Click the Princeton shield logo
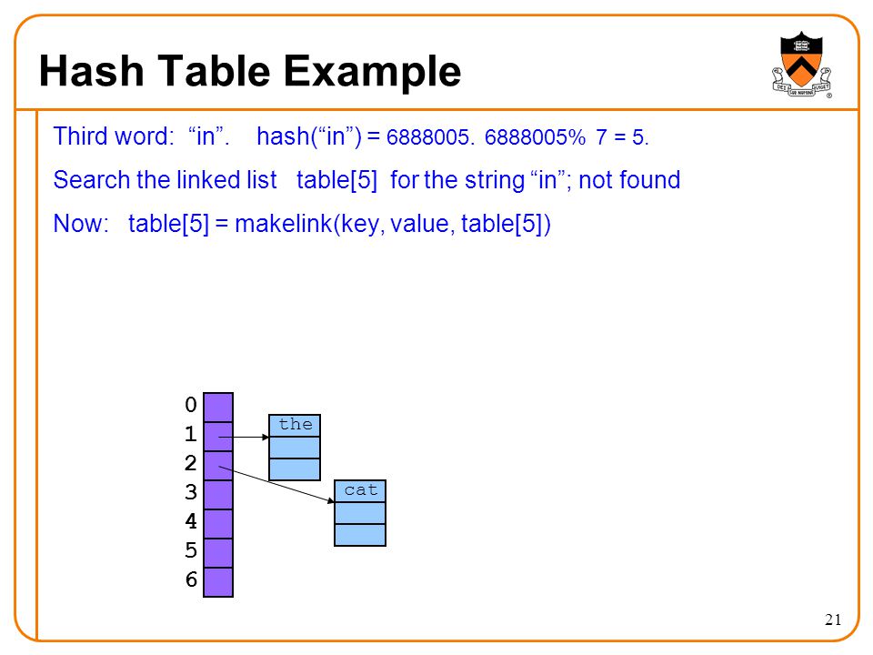This screenshot has height=655, width=873. [802, 65]
